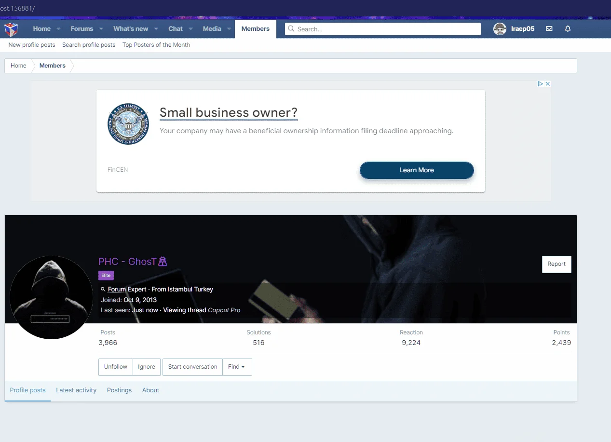The height and width of the screenshot is (442, 611).
Task: Click the Members breadcrumb
Action: pyautogui.click(x=53, y=66)
